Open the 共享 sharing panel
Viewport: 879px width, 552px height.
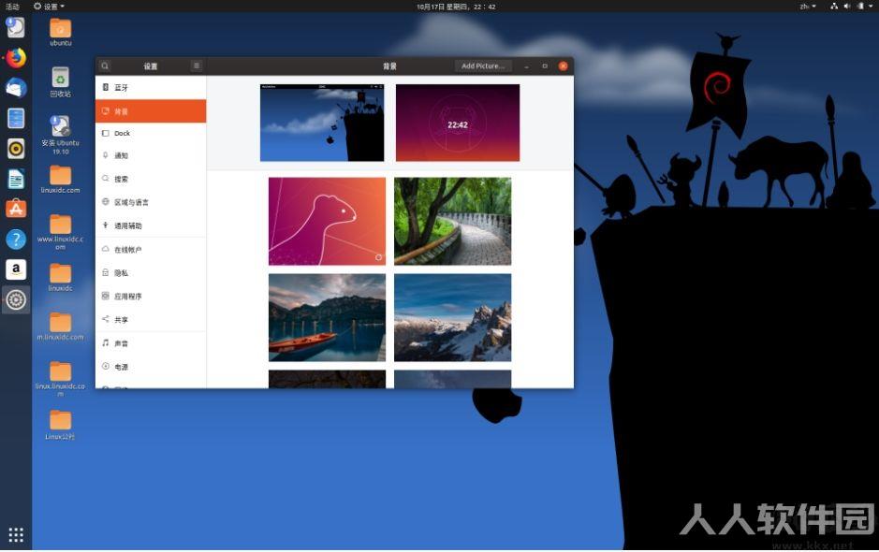(x=151, y=320)
